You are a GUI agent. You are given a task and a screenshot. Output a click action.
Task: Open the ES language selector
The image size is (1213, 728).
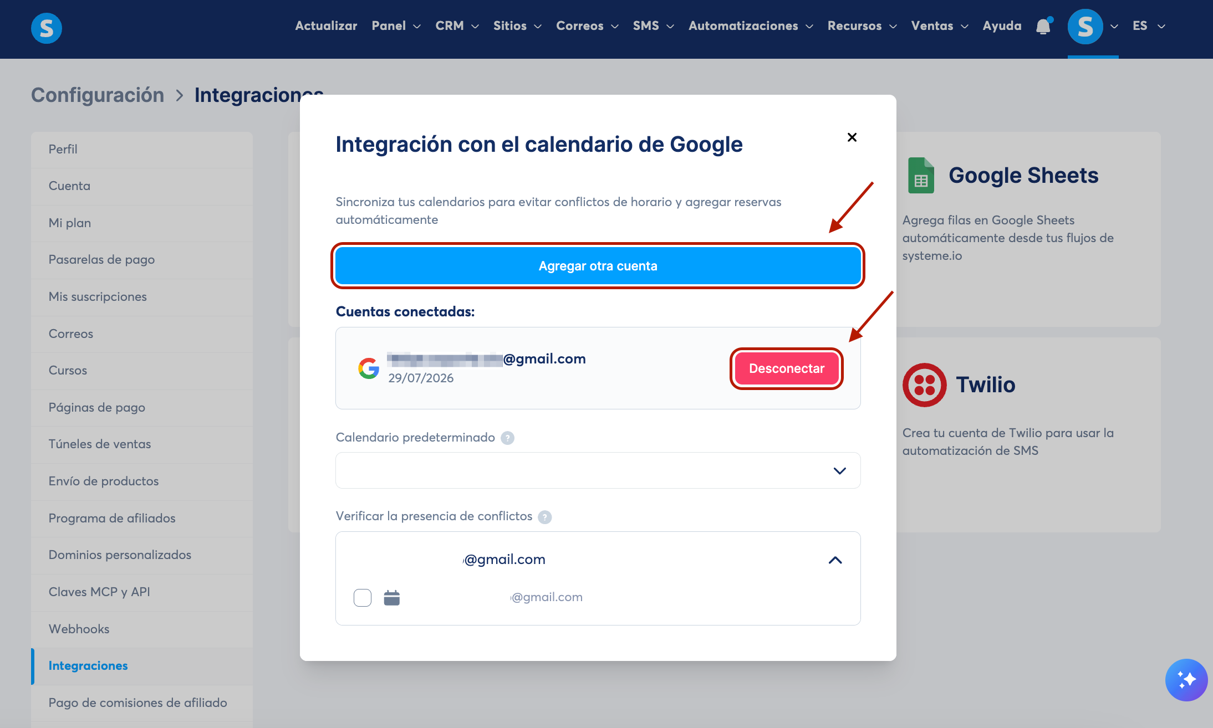(1149, 26)
